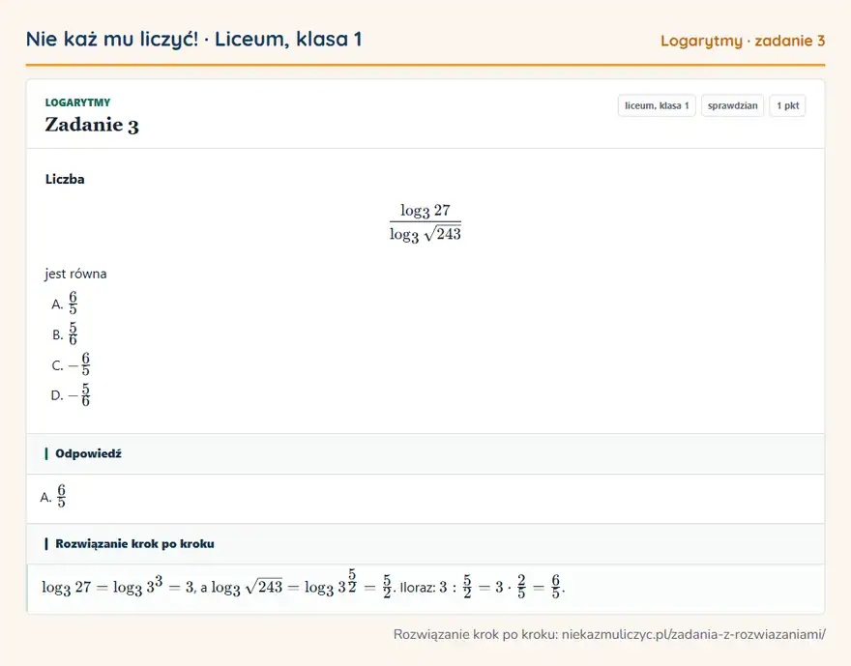This screenshot has width=851, height=666.
Task: Choose answer option B. 5/6
Action: pos(65,333)
